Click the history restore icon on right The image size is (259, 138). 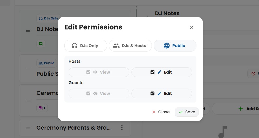click(253, 74)
